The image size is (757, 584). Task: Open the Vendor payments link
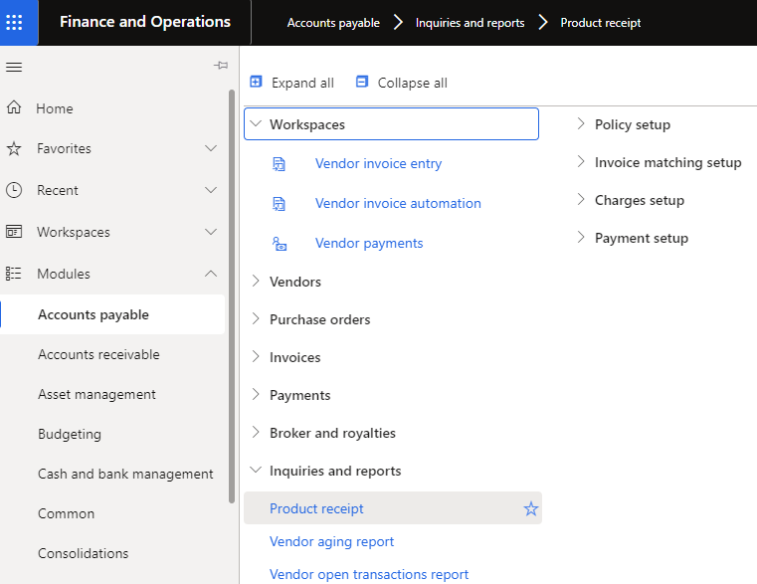pos(369,243)
